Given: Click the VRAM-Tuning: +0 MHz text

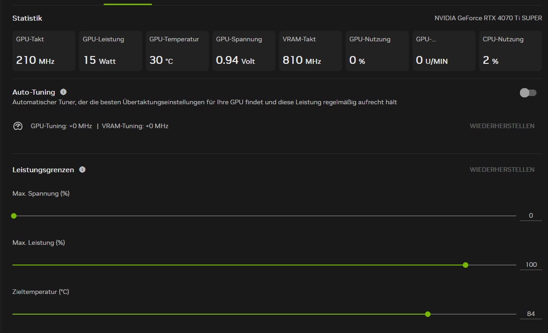Looking at the screenshot, I should click(x=135, y=126).
